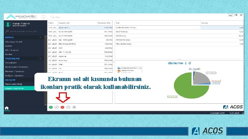Click the red delete record icon
Image resolution: width=248 pixels, height=139 pixels.
(62, 107)
